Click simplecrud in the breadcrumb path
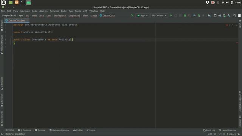The image size is (242, 136). tap(74, 15)
